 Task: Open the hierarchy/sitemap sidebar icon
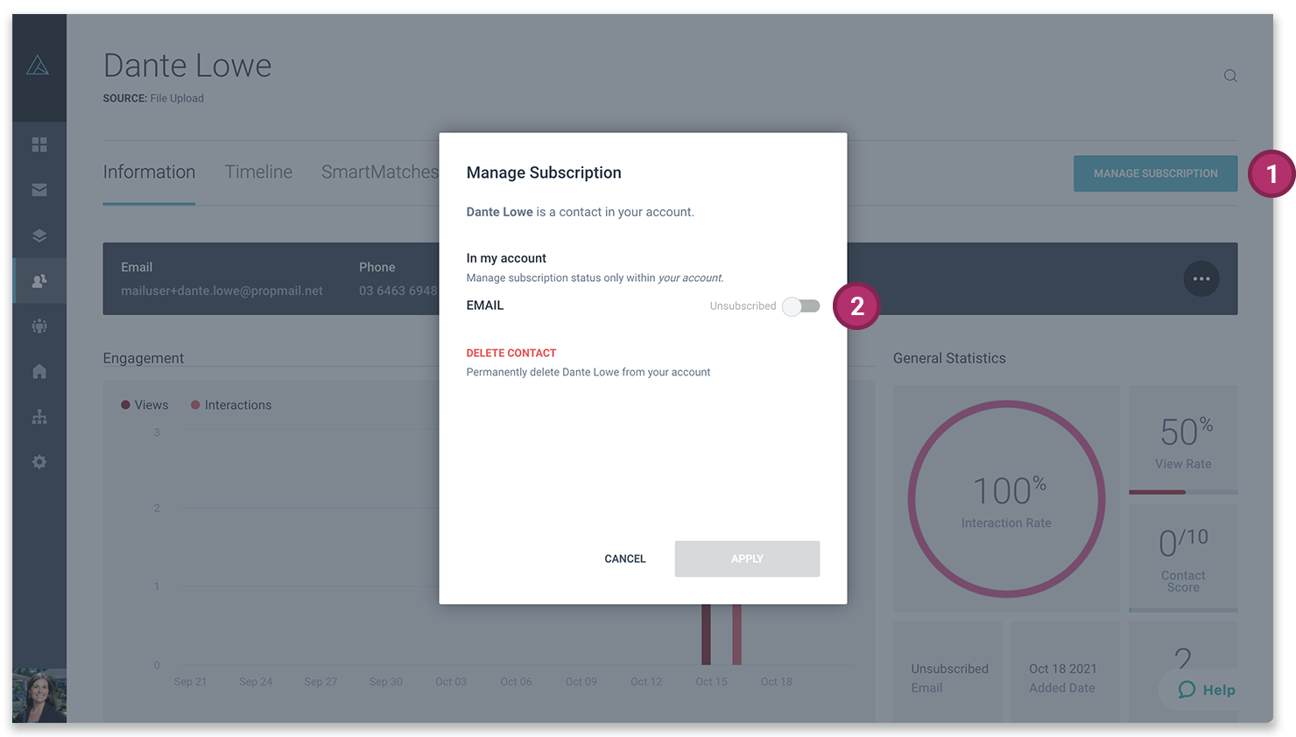(39, 416)
